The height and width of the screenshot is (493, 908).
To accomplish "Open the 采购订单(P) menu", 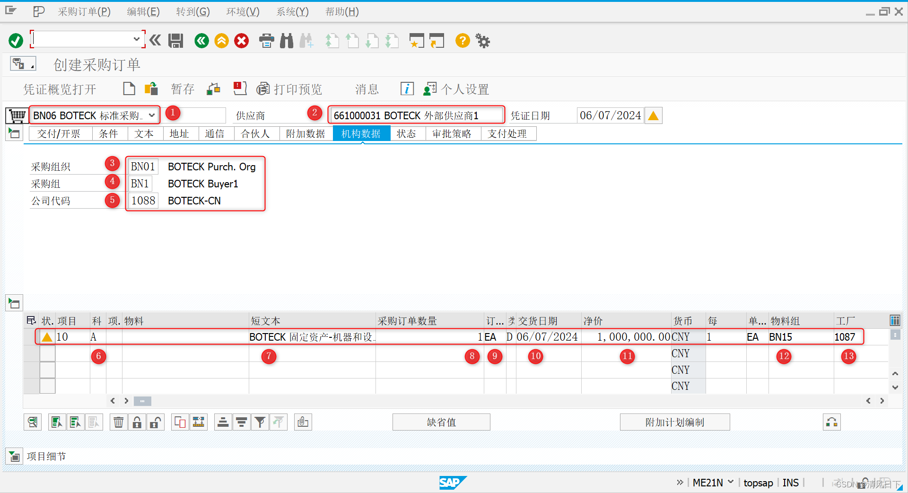I will [x=84, y=12].
